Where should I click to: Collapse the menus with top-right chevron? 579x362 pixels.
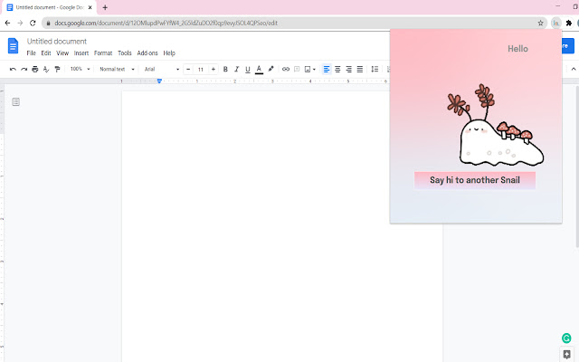point(574,69)
